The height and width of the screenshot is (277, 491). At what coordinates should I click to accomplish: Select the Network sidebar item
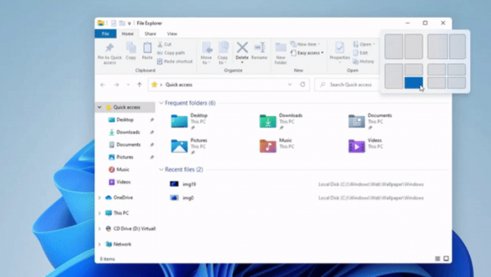click(122, 244)
